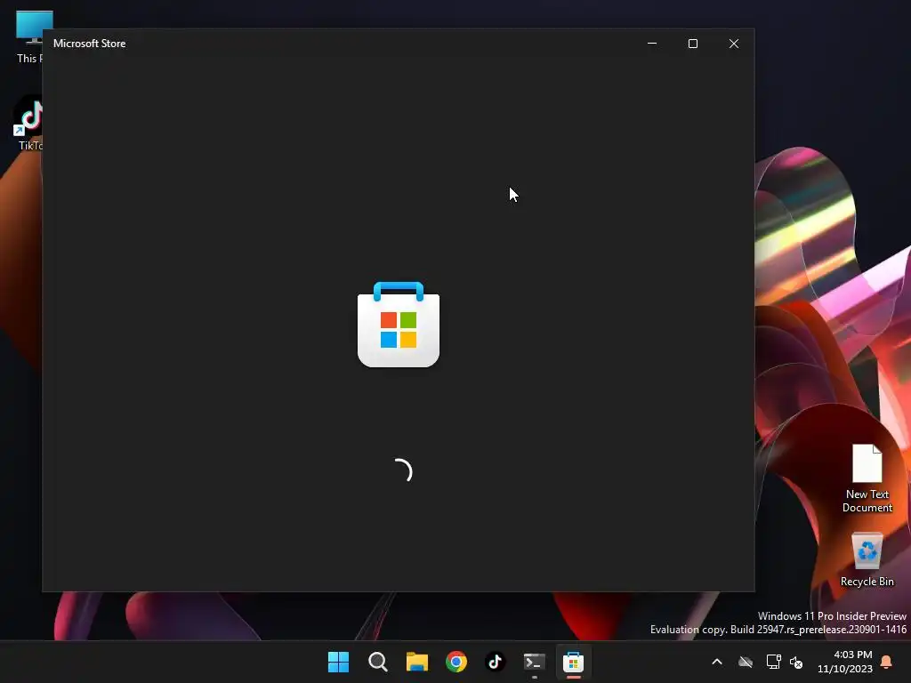Select the Microsoft Store taskbar icon
The image size is (911, 683).
point(574,662)
